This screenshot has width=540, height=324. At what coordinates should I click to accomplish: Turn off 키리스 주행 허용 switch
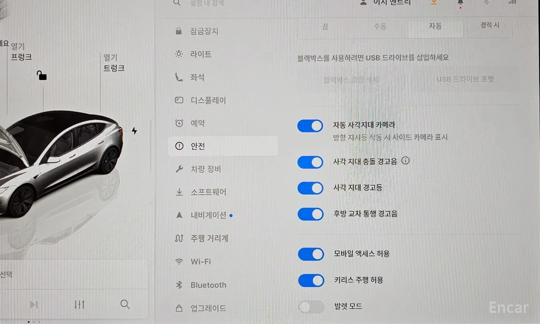pos(311,281)
